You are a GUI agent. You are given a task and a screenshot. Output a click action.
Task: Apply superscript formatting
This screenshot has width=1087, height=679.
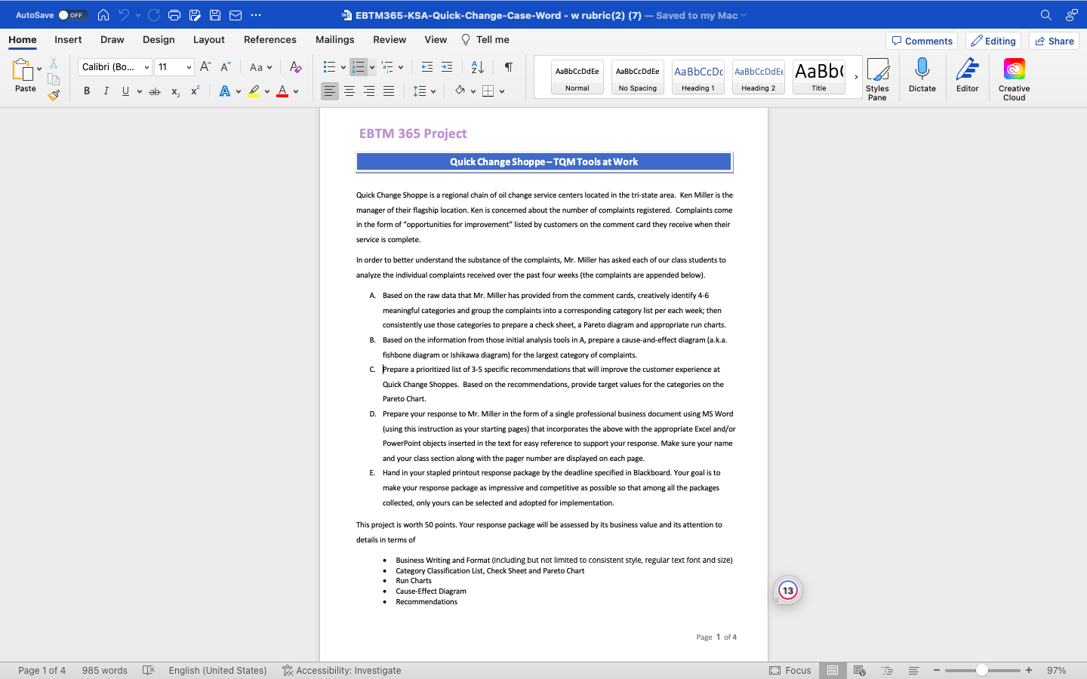pyautogui.click(x=195, y=91)
